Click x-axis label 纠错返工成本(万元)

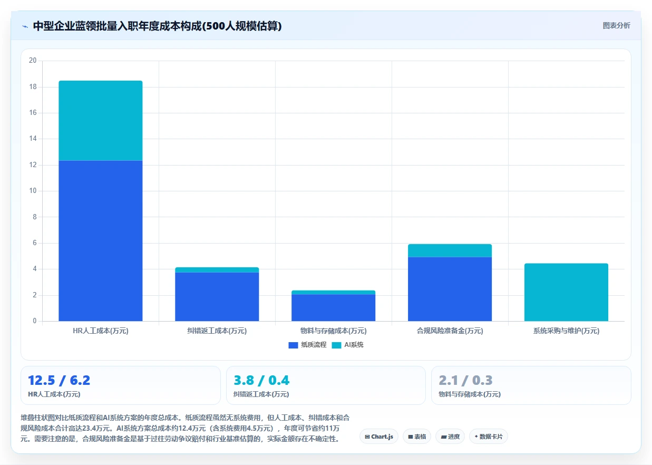coord(217,331)
